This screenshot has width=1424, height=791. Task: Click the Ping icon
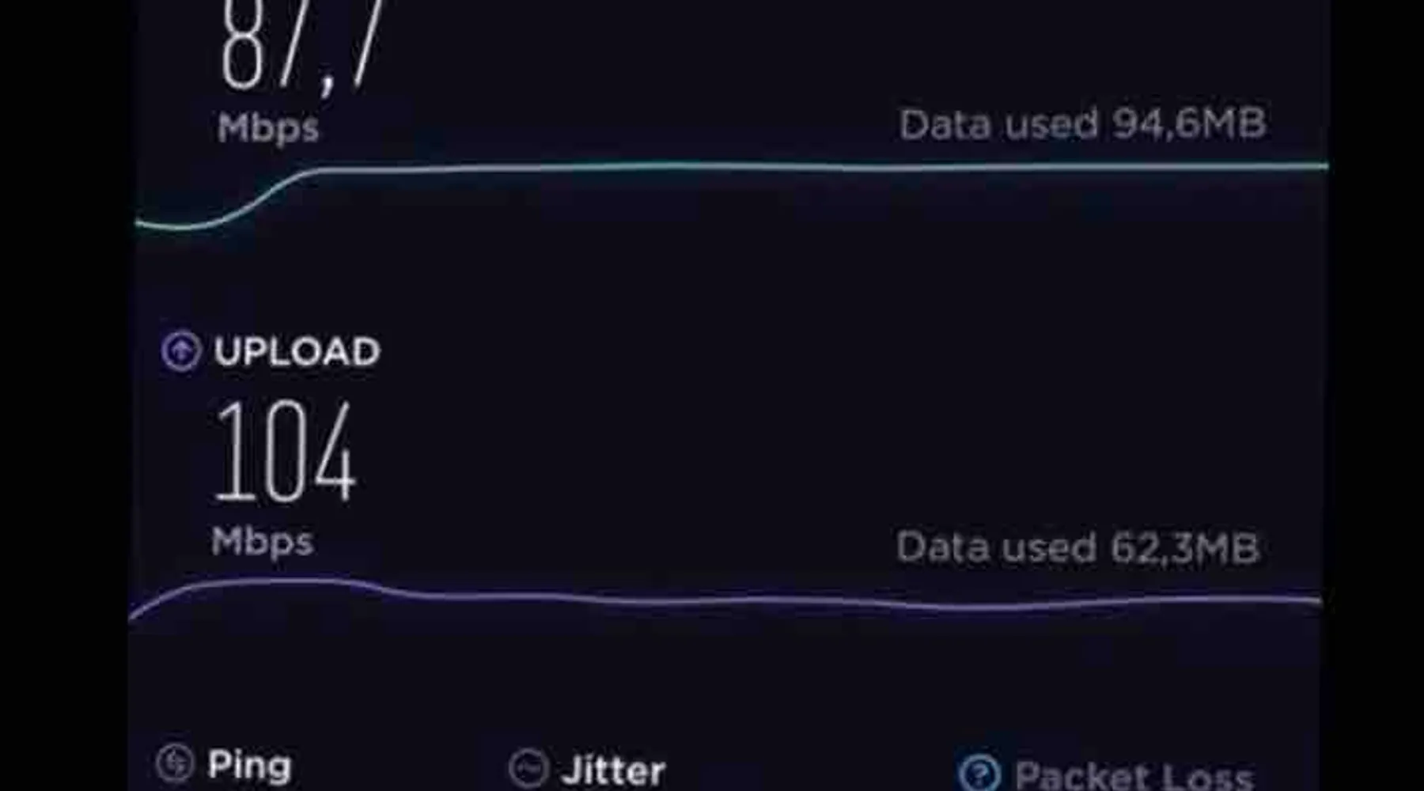point(175,763)
